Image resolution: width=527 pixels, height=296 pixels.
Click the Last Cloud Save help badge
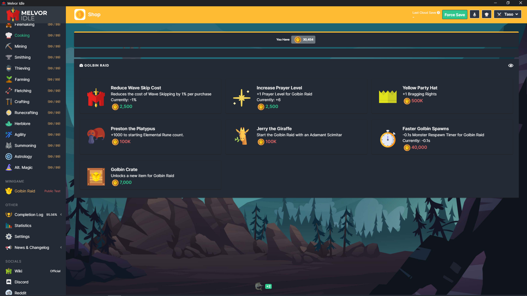point(438,12)
